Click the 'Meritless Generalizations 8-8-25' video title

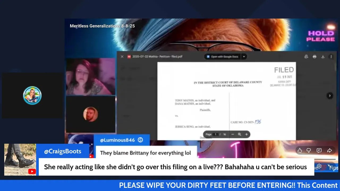102,26
